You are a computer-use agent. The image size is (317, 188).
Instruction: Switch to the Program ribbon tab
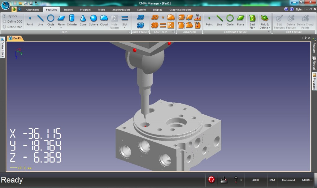coord(85,10)
